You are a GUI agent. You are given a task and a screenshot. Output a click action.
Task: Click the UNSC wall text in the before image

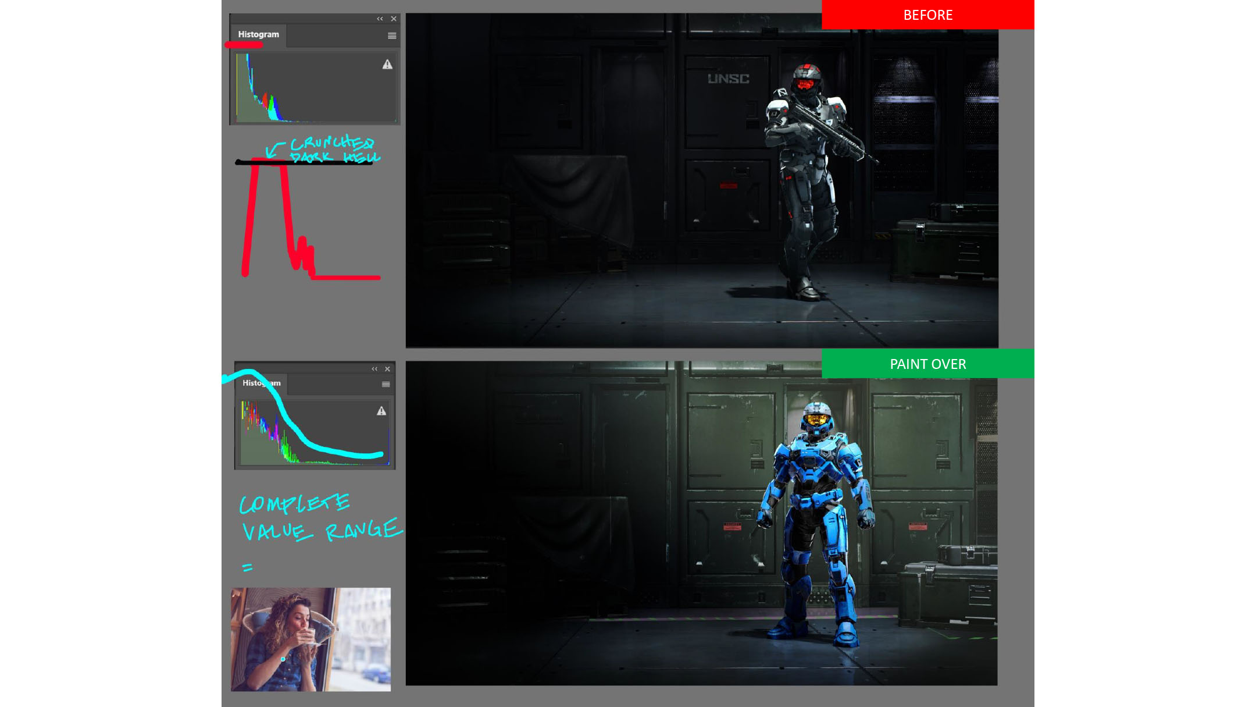click(x=728, y=79)
